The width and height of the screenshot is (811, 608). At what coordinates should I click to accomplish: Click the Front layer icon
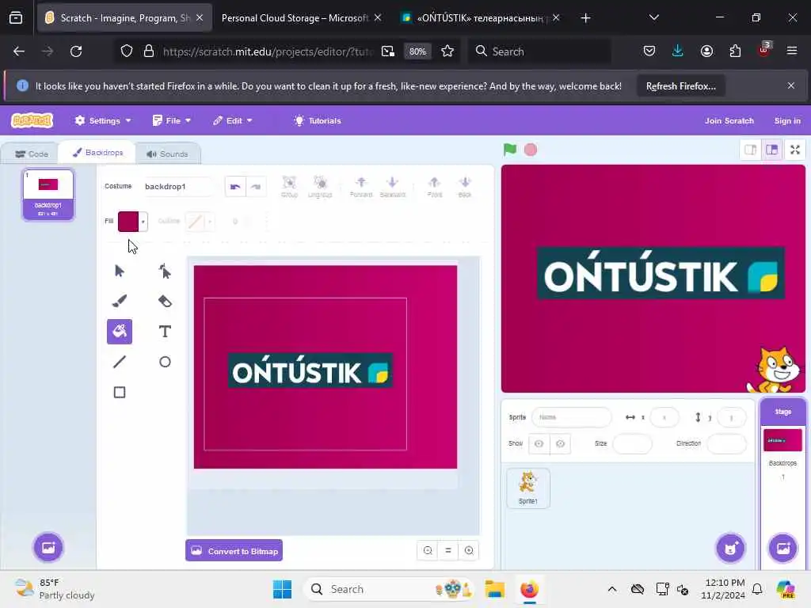[x=435, y=187]
